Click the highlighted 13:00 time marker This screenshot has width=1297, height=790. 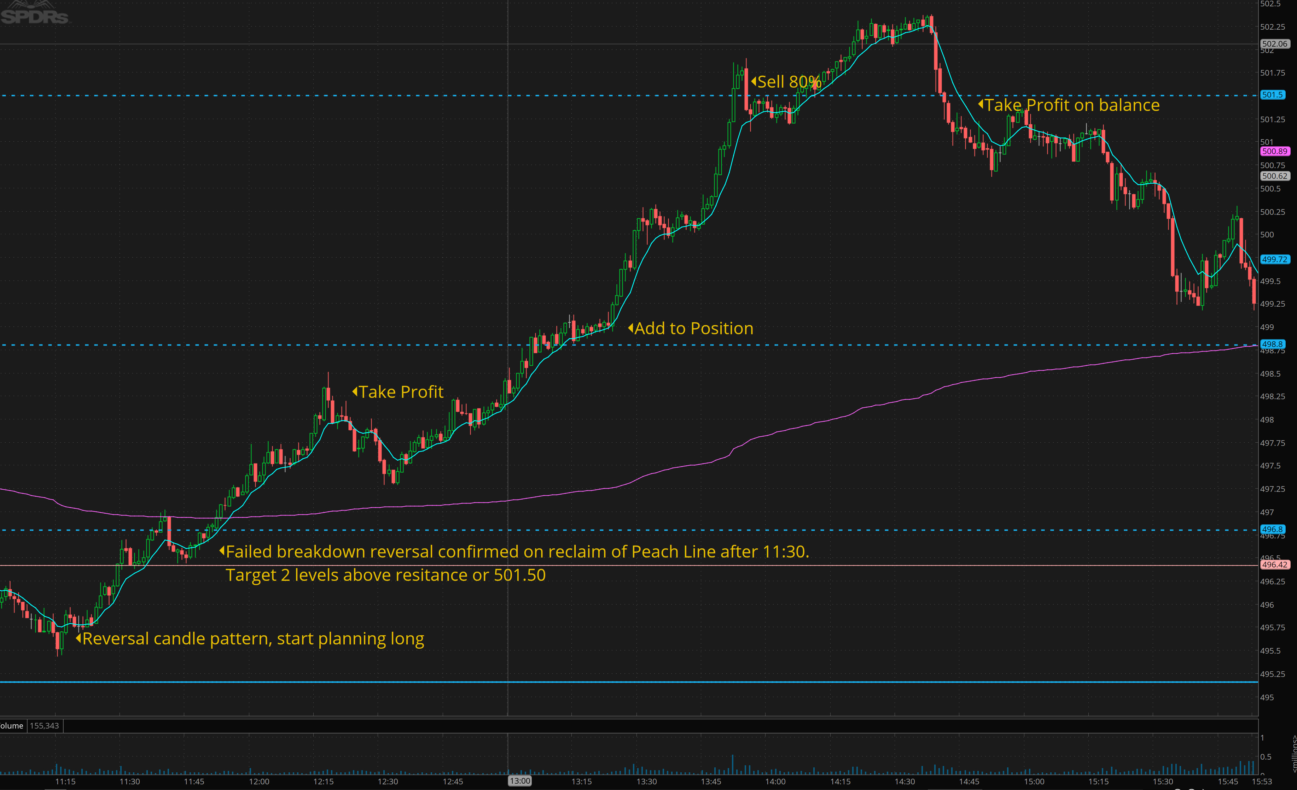[519, 781]
